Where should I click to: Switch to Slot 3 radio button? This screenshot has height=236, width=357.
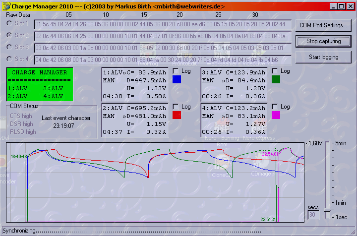click(9, 47)
